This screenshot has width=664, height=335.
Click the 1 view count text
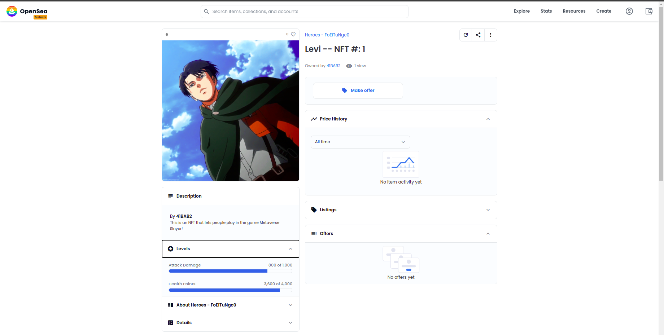[360, 66]
